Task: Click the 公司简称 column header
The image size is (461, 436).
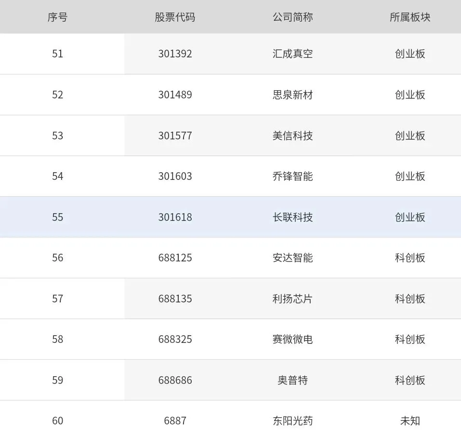Action: coord(292,17)
